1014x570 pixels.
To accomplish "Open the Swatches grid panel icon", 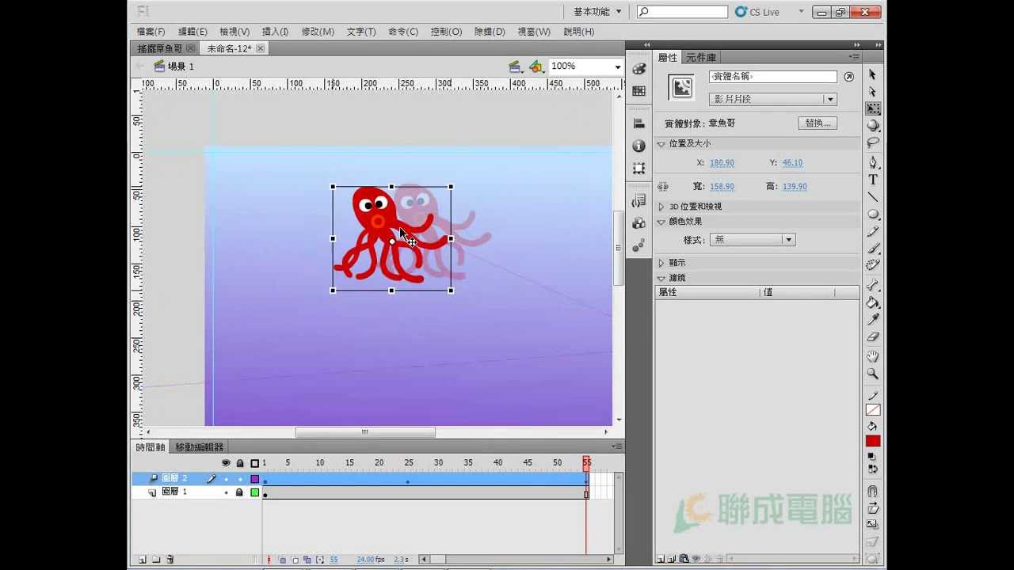I will pos(639,91).
